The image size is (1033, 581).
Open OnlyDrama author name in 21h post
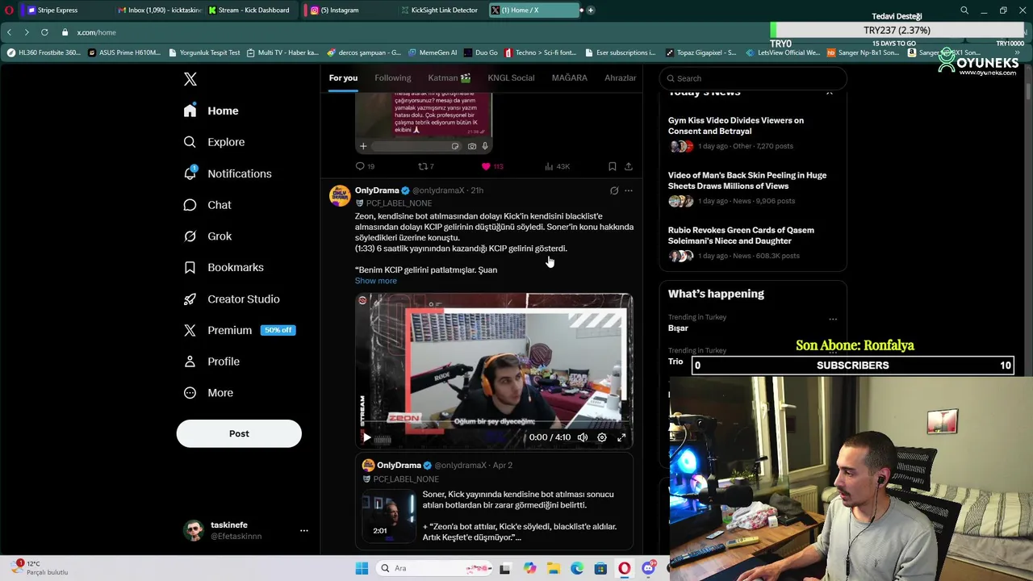tap(377, 190)
